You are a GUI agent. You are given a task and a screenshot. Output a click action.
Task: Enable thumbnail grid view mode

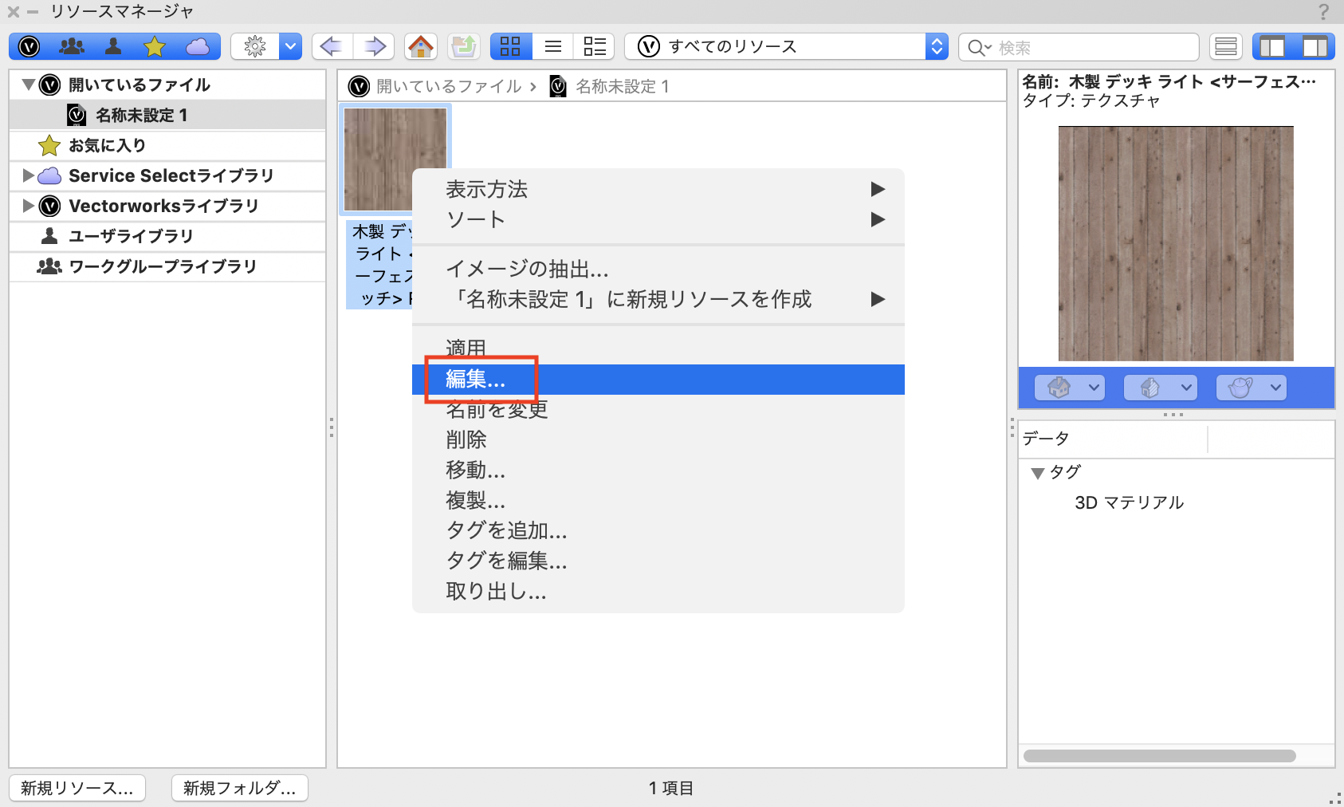[510, 45]
